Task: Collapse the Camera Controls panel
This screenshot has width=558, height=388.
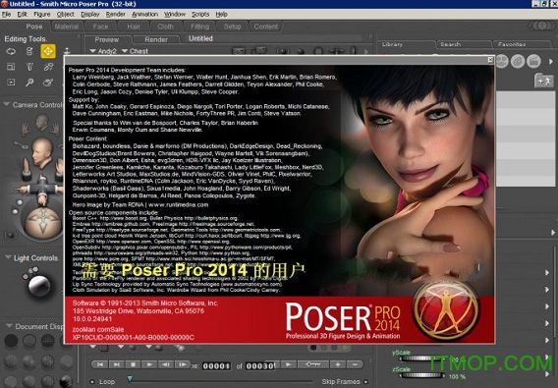Action: [7, 104]
